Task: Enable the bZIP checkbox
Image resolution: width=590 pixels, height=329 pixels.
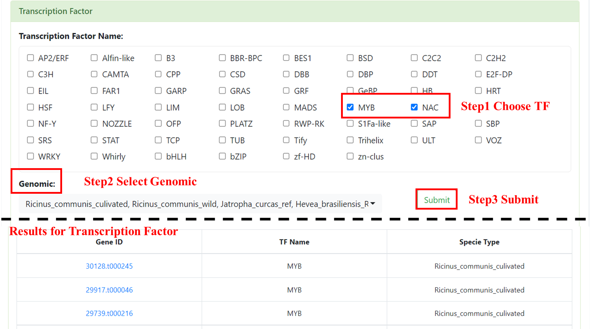Action: coord(222,156)
